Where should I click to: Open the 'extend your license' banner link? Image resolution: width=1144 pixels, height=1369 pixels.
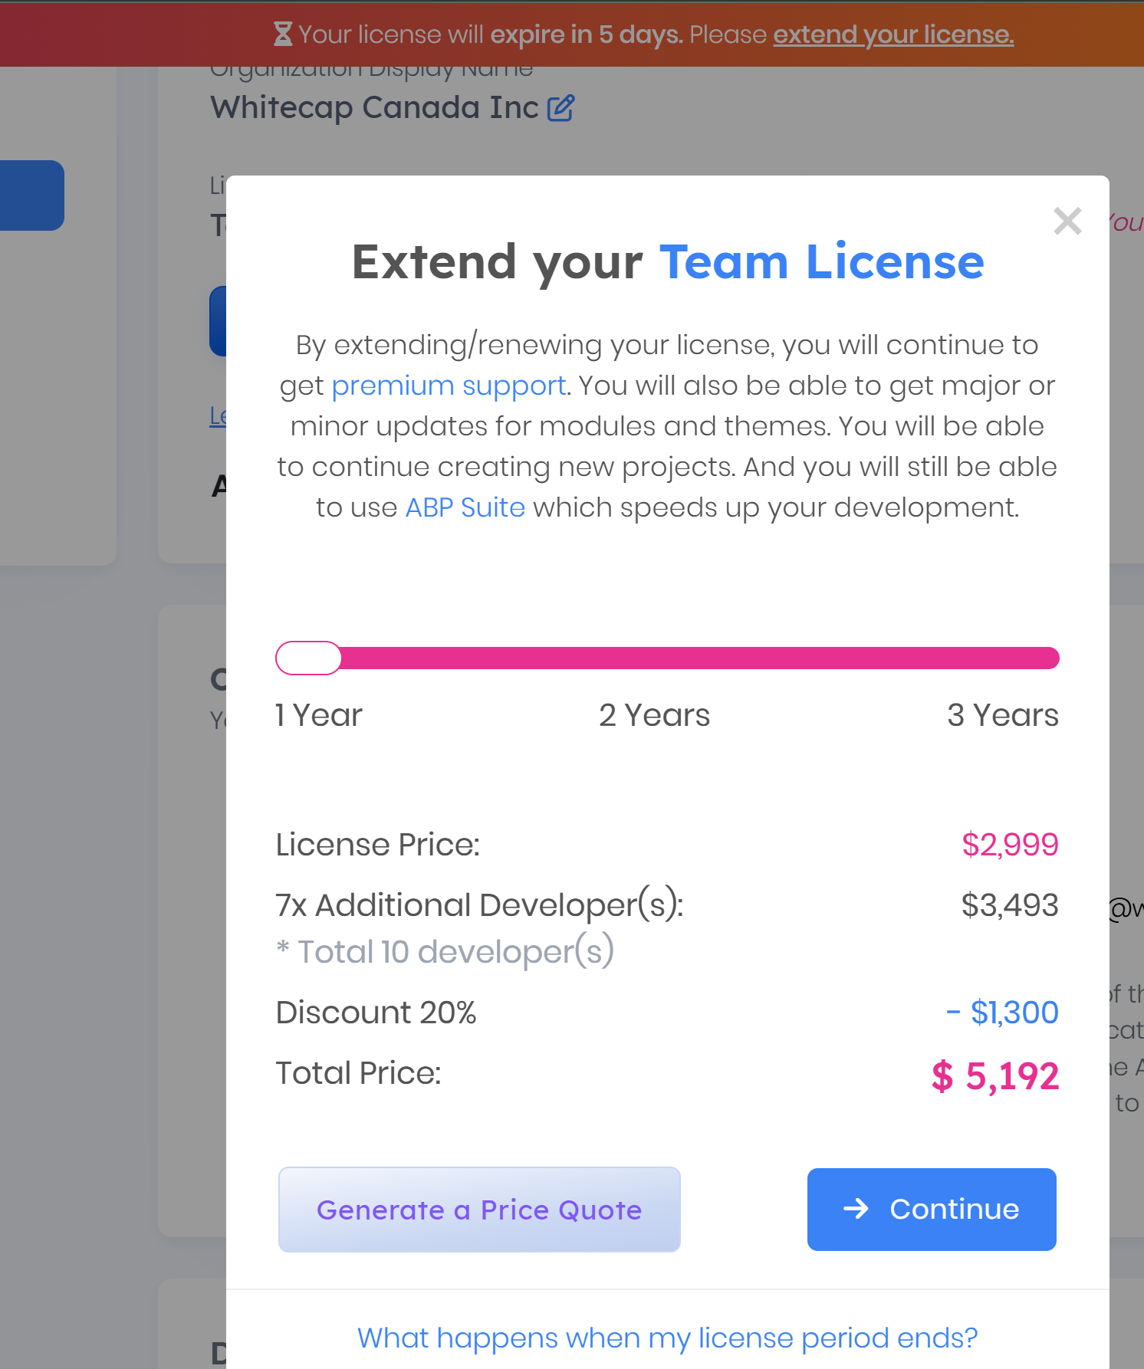click(893, 34)
